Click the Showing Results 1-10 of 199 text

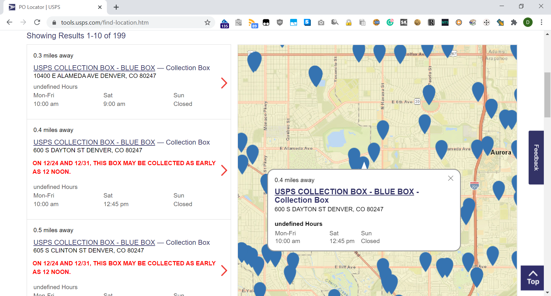76,36
